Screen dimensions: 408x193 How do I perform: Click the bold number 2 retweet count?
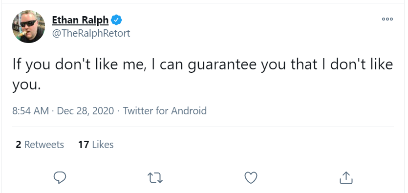tap(18, 144)
